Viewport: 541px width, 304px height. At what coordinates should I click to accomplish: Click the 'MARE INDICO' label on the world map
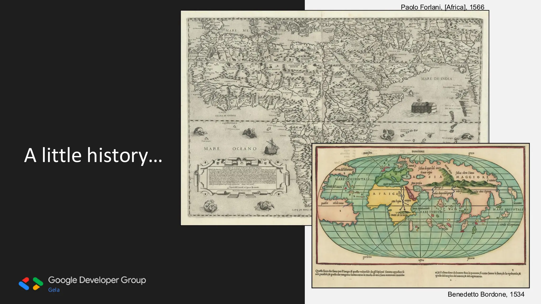click(430, 212)
